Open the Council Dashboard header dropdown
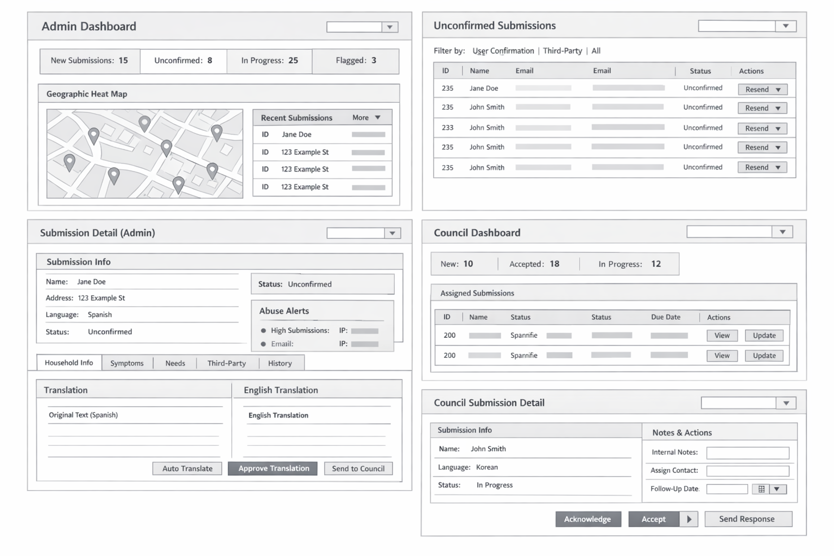The image size is (834, 556). [x=782, y=232]
